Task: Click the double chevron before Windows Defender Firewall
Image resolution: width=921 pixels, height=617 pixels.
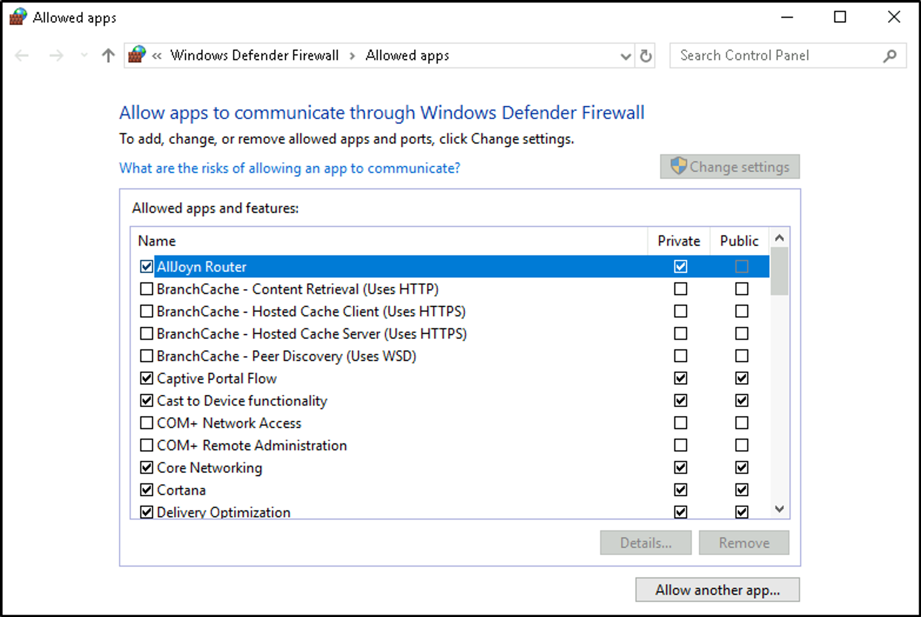Action: pyautogui.click(x=157, y=56)
